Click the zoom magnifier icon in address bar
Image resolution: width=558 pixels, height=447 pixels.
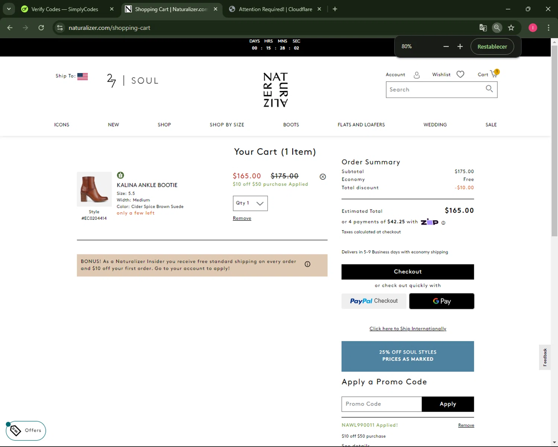coord(497,28)
